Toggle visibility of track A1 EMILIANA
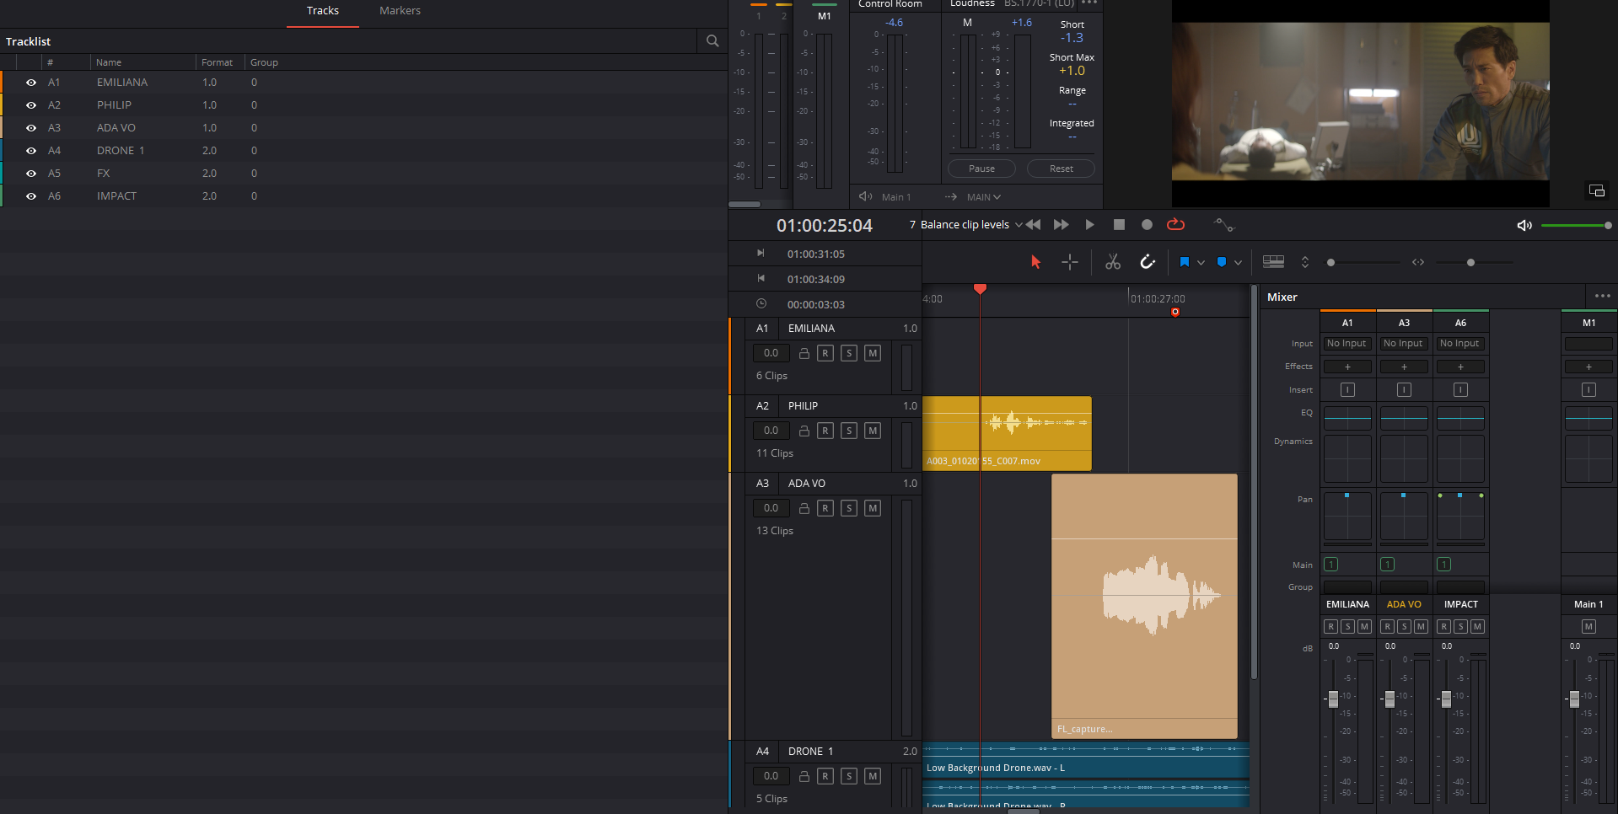This screenshot has height=814, width=1618. pyautogui.click(x=31, y=83)
